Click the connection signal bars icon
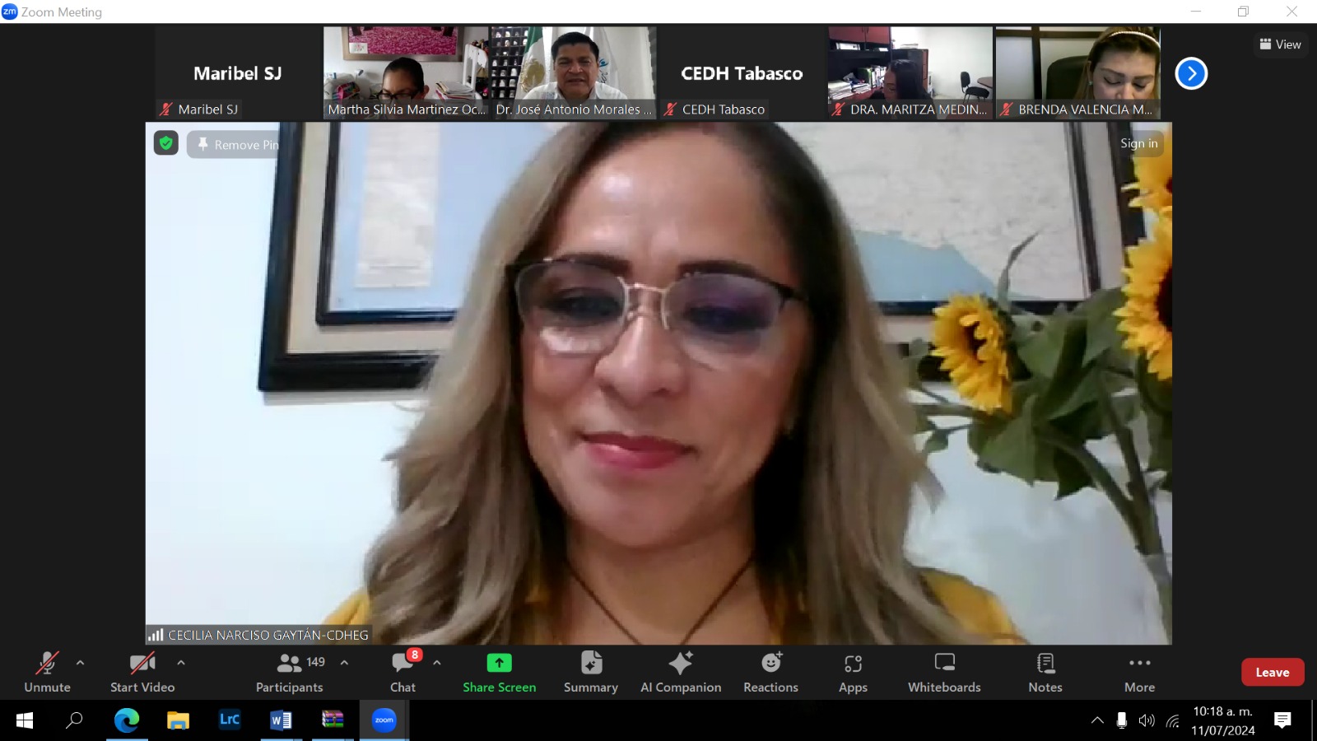The width and height of the screenshot is (1317, 741). [156, 635]
